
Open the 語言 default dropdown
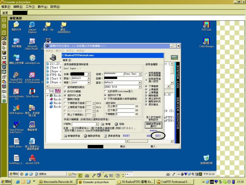coord(140,82)
